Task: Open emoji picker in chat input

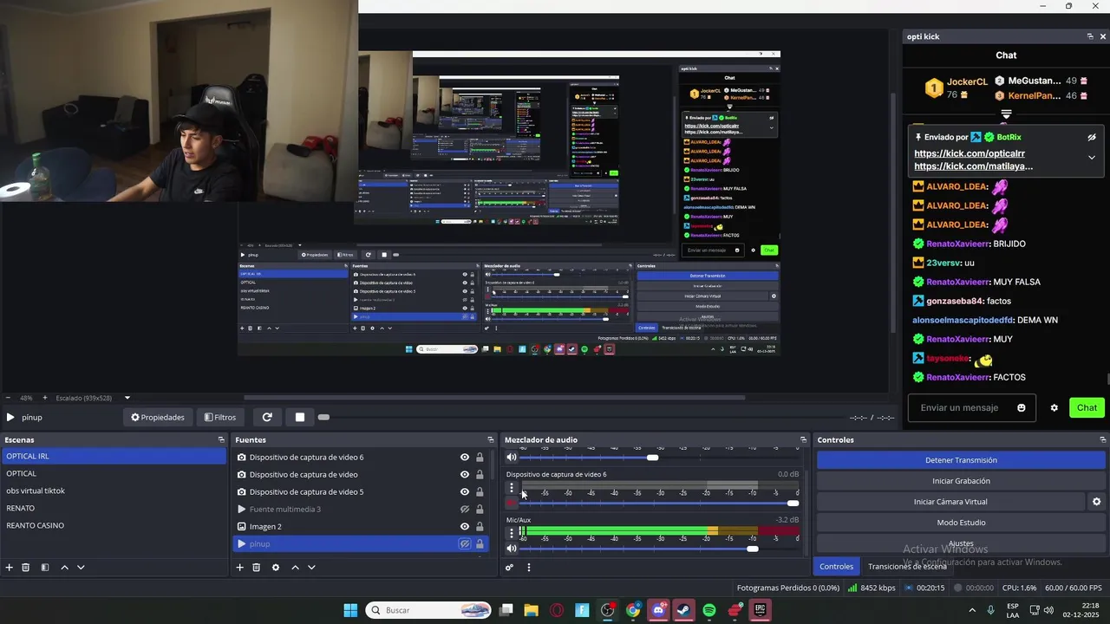Action: pyautogui.click(x=1022, y=408)
